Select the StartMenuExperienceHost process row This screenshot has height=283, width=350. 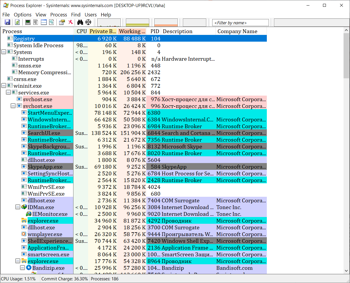134,113
